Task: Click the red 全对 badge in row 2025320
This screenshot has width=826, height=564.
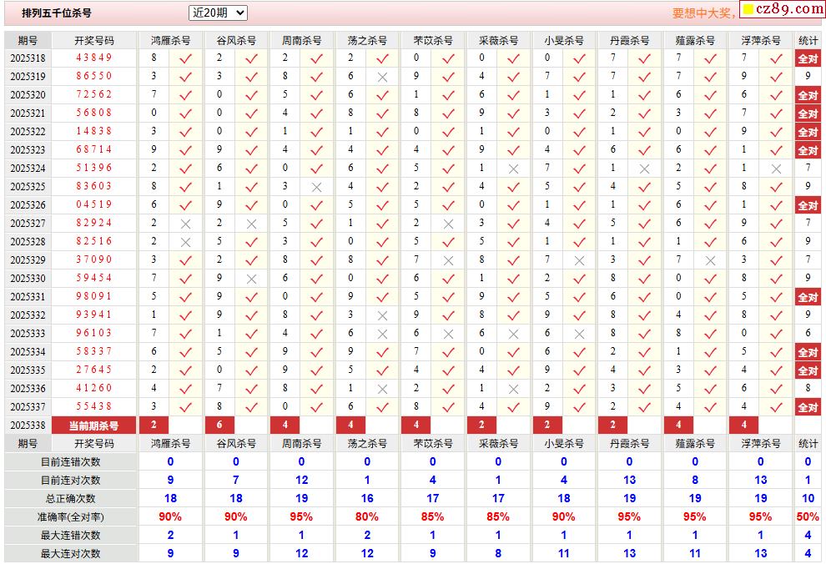Action: (808, 95)
